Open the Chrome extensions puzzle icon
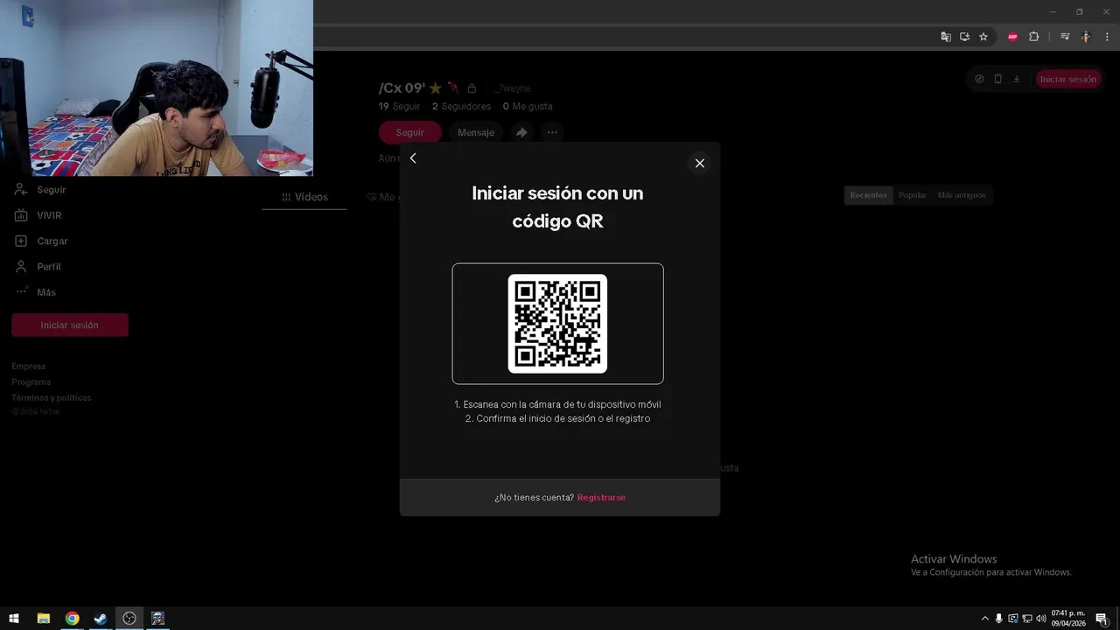 pos(1033,37)
